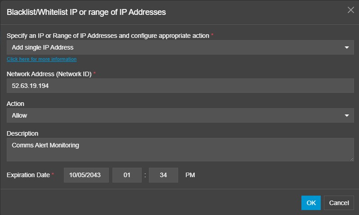The width and height of the screenshot is (359, 215).
Task: Click the Specify an IP or Range label
Action: point(108,36)
